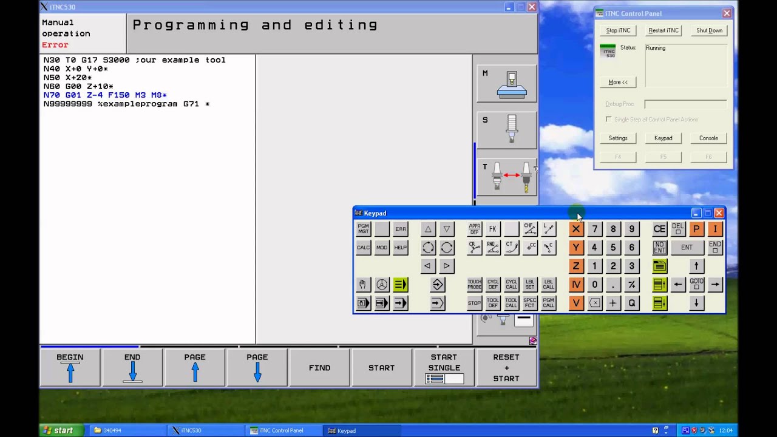Screen dimensions: 777x437
Task: Click the orange P polar key
Action: coord(697,229)
